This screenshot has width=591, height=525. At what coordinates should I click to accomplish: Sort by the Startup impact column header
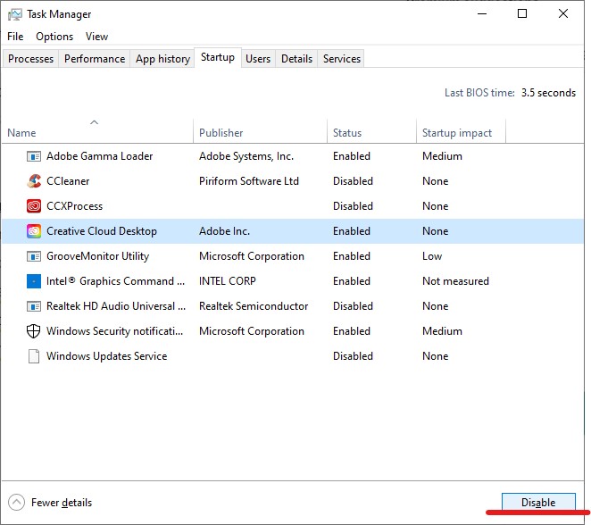[x=461, y=130]
